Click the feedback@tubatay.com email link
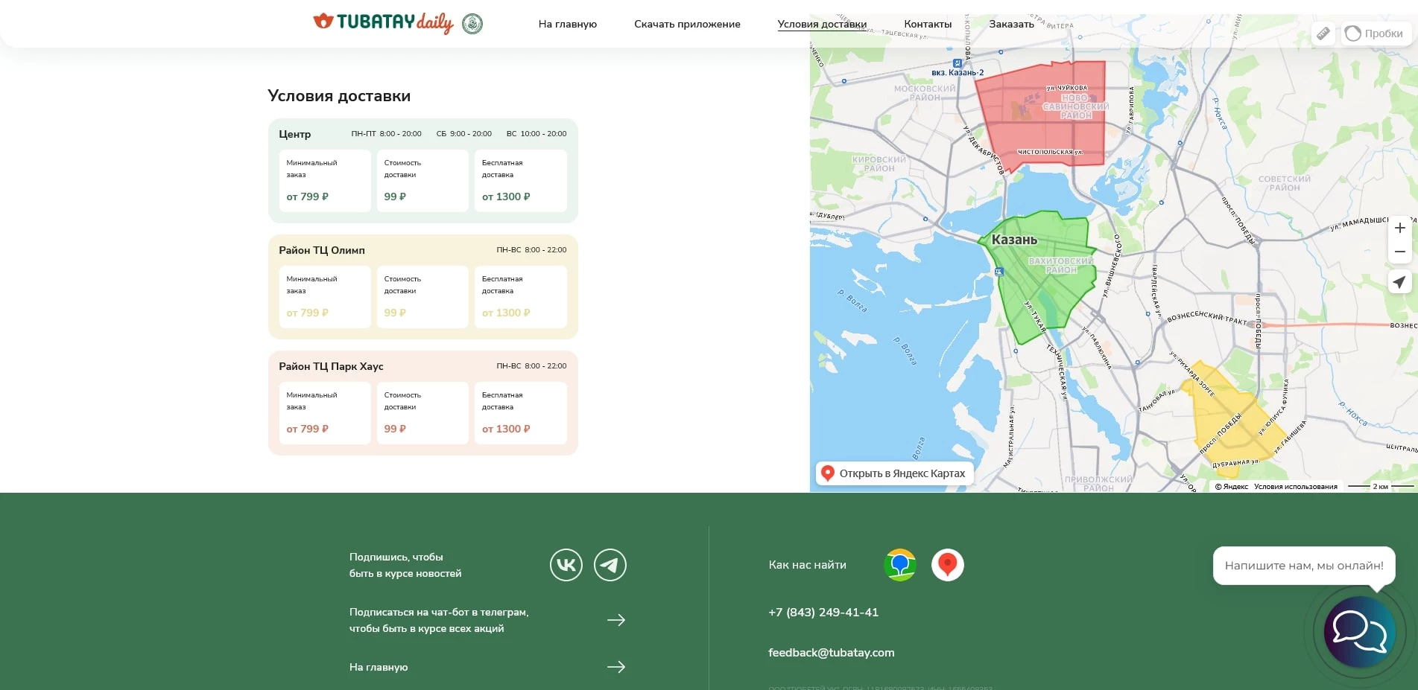This screenshot has height=690, width=1418. (831, 653)
